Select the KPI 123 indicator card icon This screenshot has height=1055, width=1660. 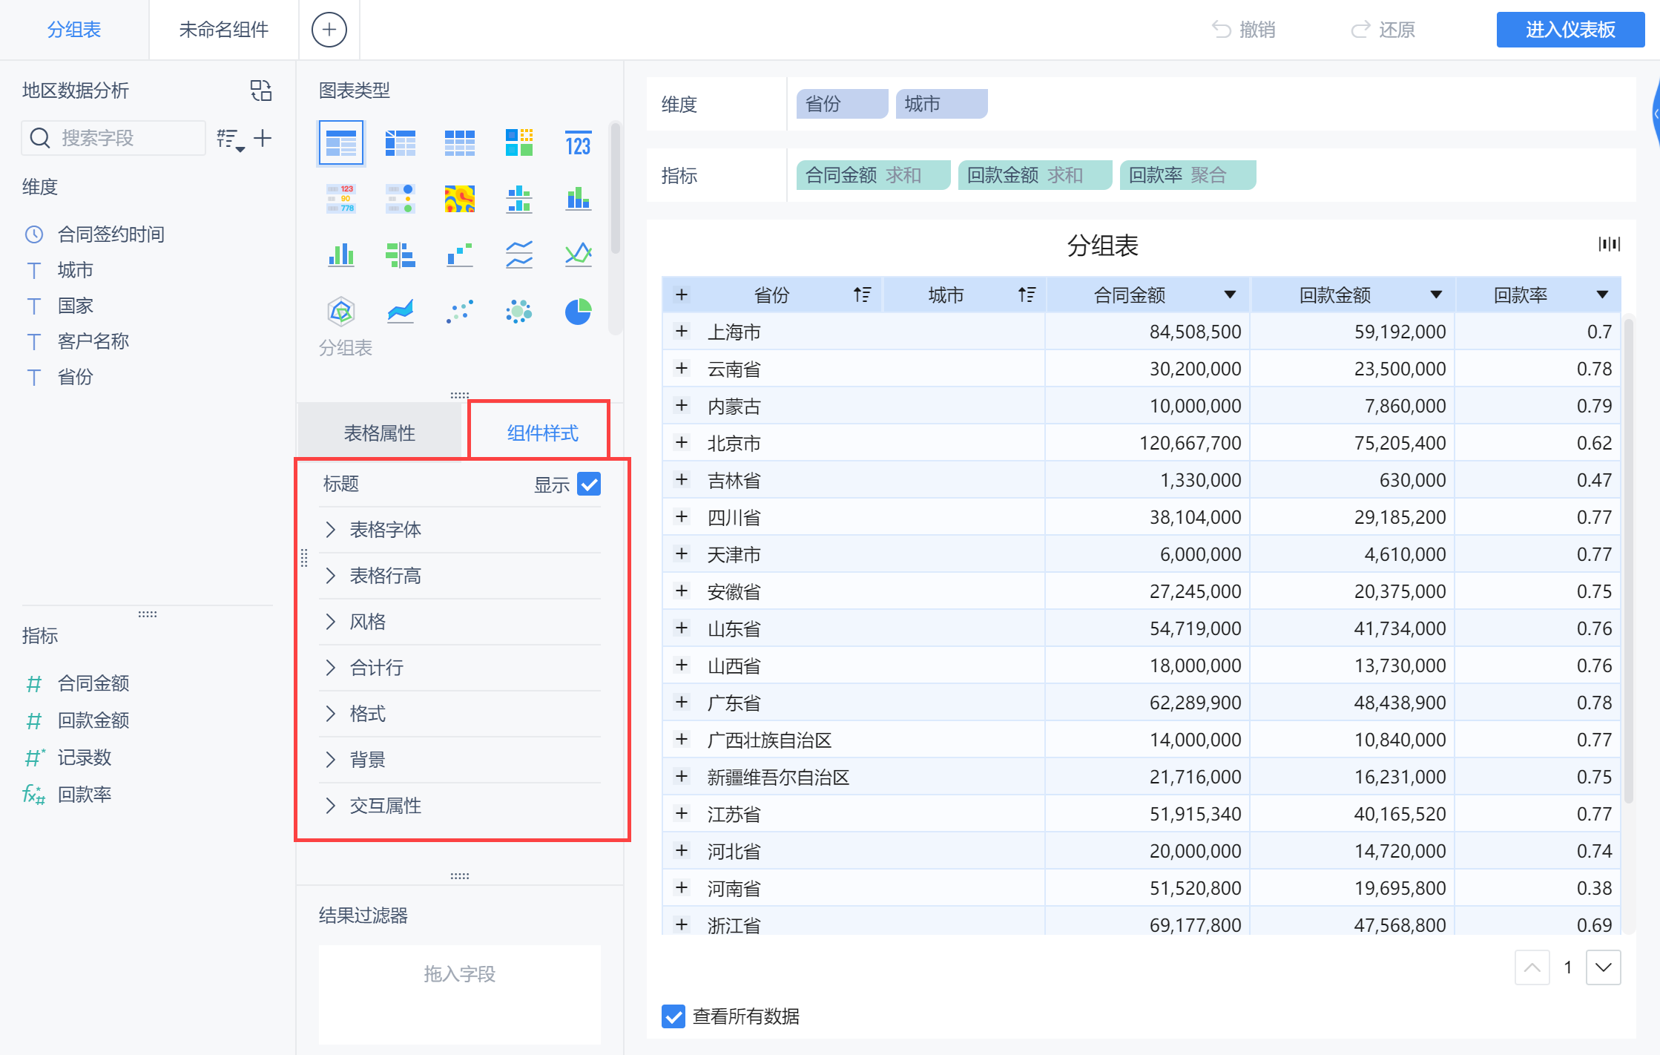point(578,142)
